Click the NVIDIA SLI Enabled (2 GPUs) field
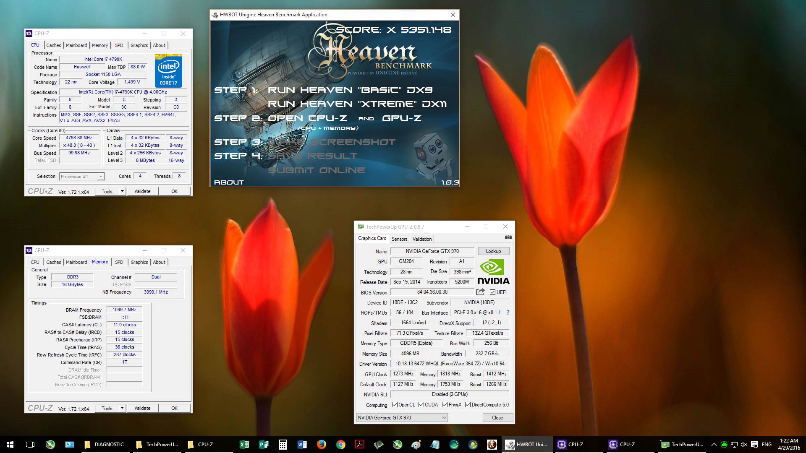806x453 pixels. [x=450, y=394]
